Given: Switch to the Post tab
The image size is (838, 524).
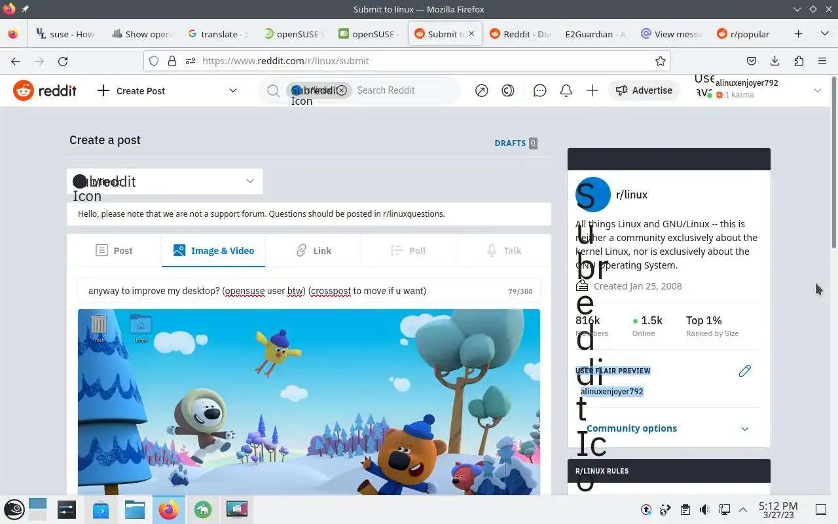Looking at the screenshot, I should 114,250.
